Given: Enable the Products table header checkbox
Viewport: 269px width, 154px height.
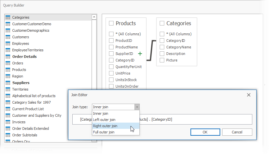Looking at the screenshot, I should click(x=111, y=23).
